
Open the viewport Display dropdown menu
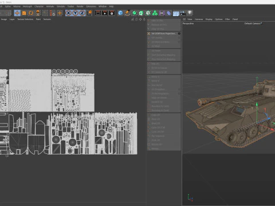click(209, 19)
